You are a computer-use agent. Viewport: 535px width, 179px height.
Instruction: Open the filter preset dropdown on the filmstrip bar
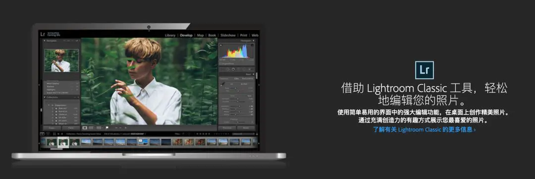tap(243, 134)
